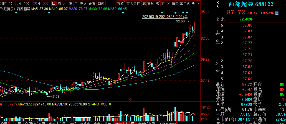This screenshot has height=124, width=286.
Task: Switch to the 60分 period tab
Action: (46, 3)
